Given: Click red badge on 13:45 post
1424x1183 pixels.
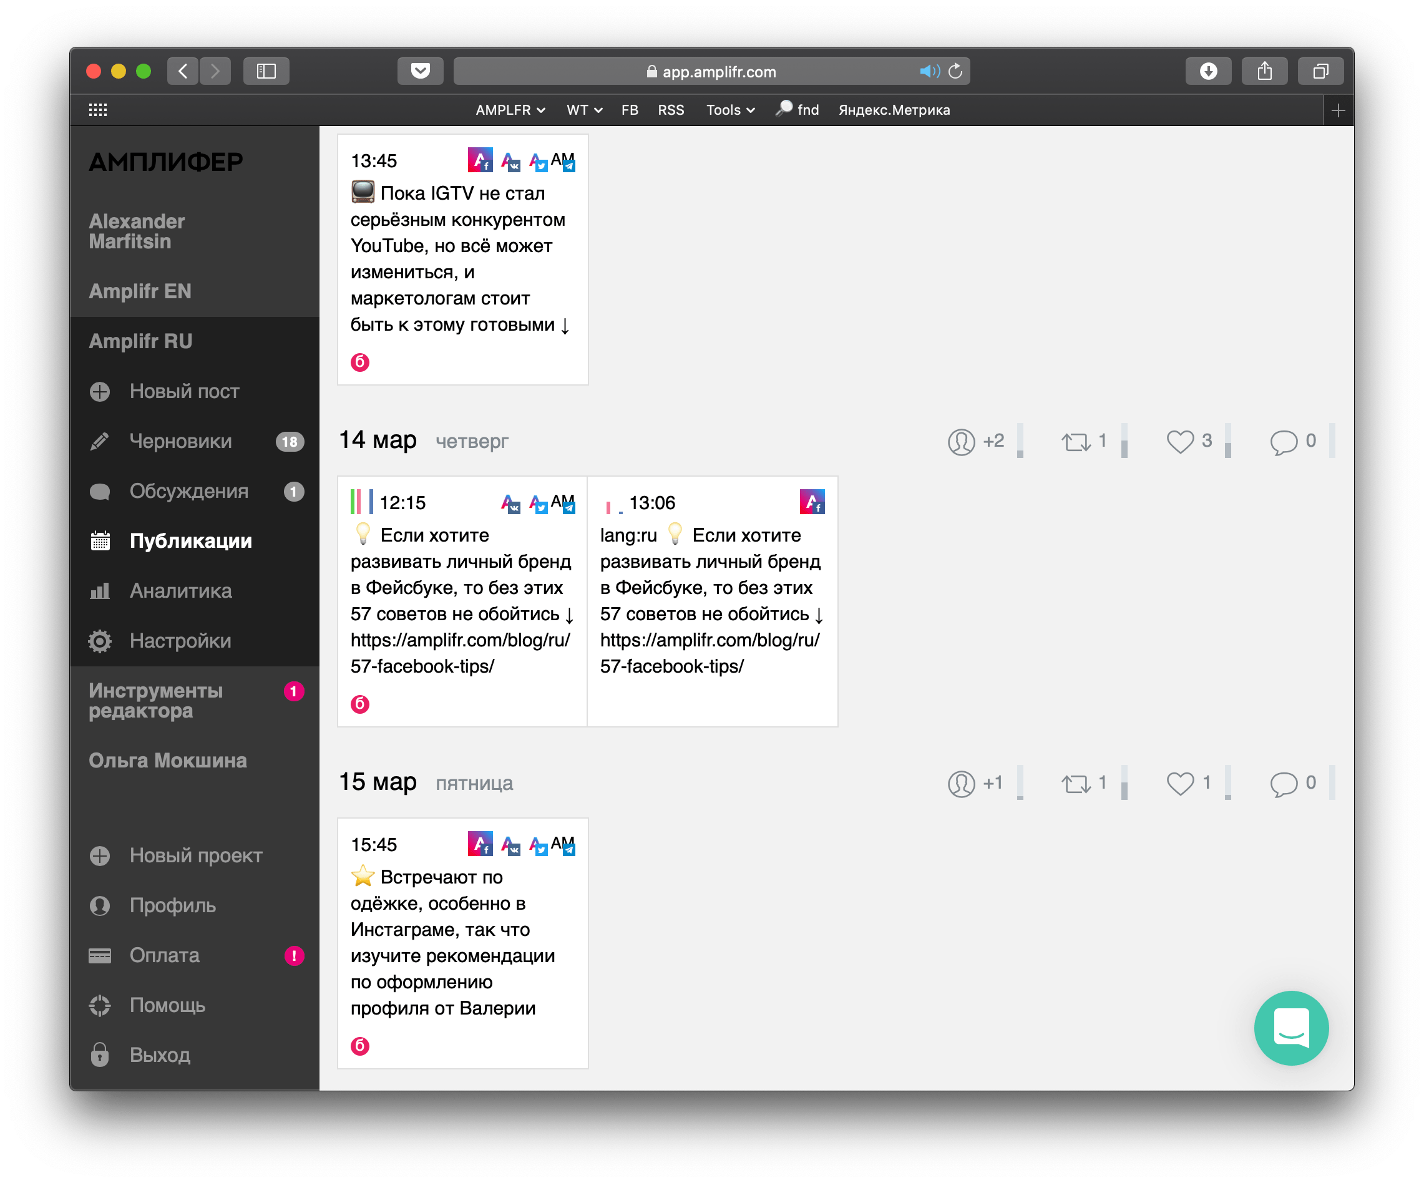Looking at the screenshot, I should [x=360, y=362].
